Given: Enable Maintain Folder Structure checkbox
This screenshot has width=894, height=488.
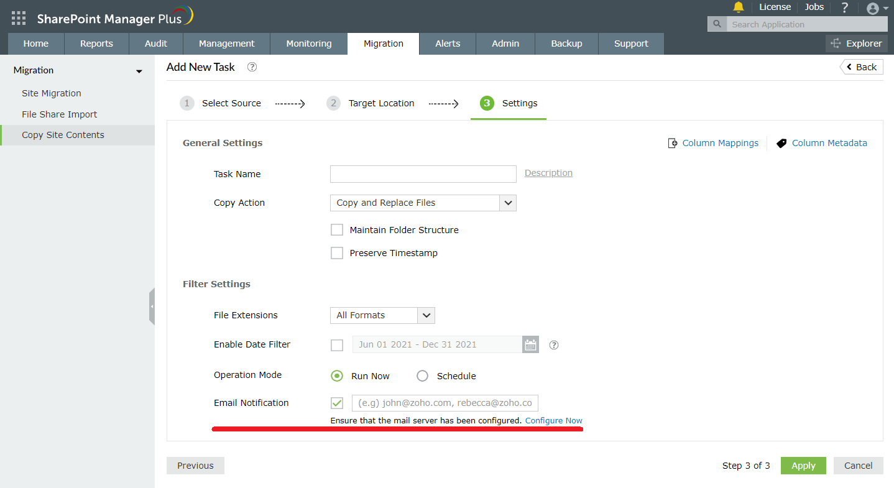Looking at the screenshot, I should point(337,230).
